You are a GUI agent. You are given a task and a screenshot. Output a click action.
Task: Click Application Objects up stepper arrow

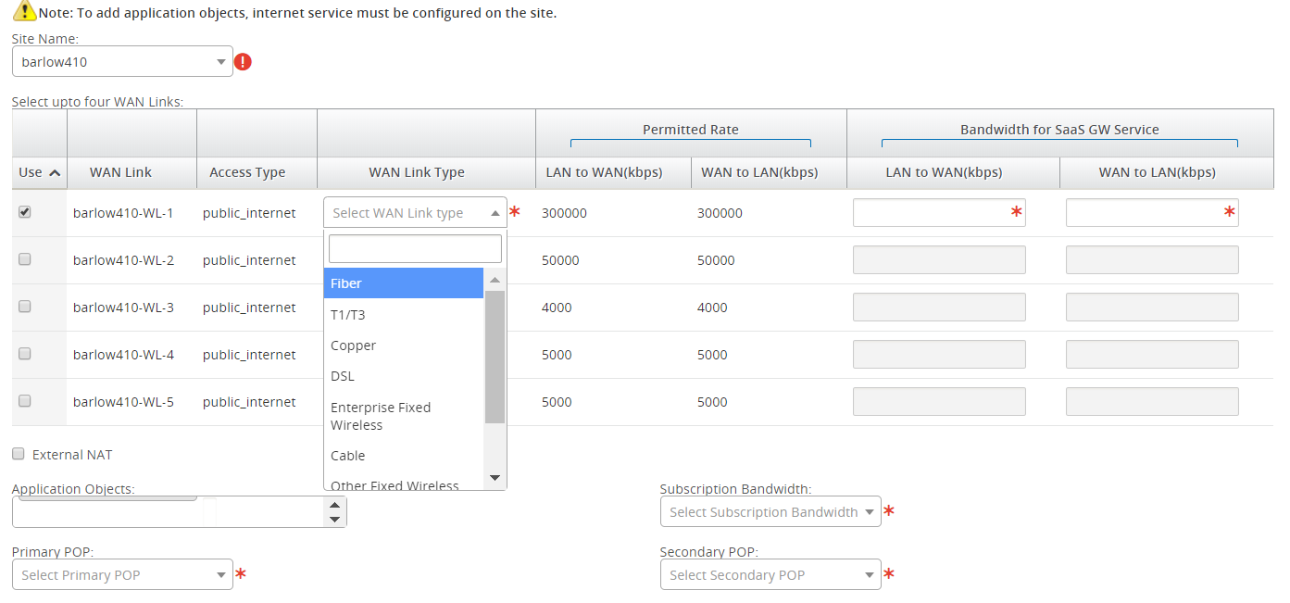pyautogui.click(x=335, y=505)
